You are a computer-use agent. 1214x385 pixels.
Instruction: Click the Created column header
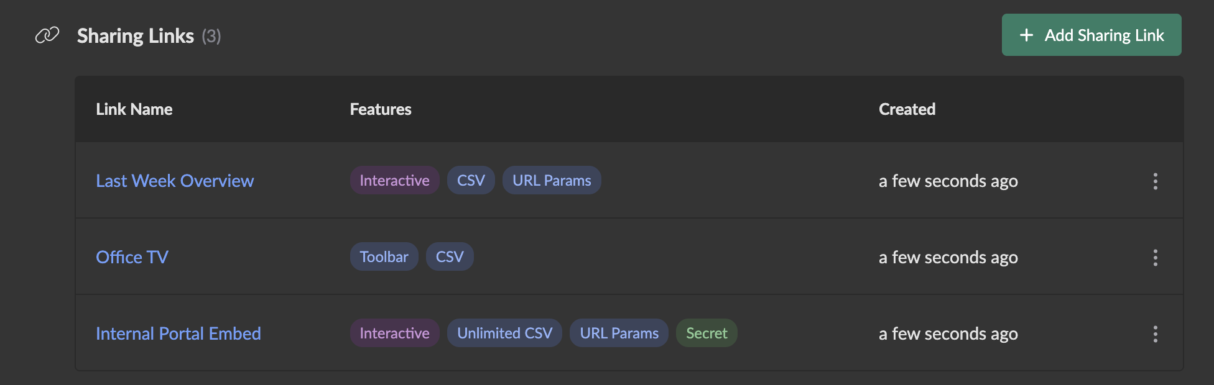[907, 109]
